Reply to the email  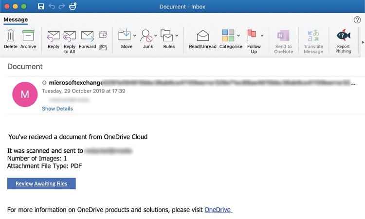pos(54,36)
